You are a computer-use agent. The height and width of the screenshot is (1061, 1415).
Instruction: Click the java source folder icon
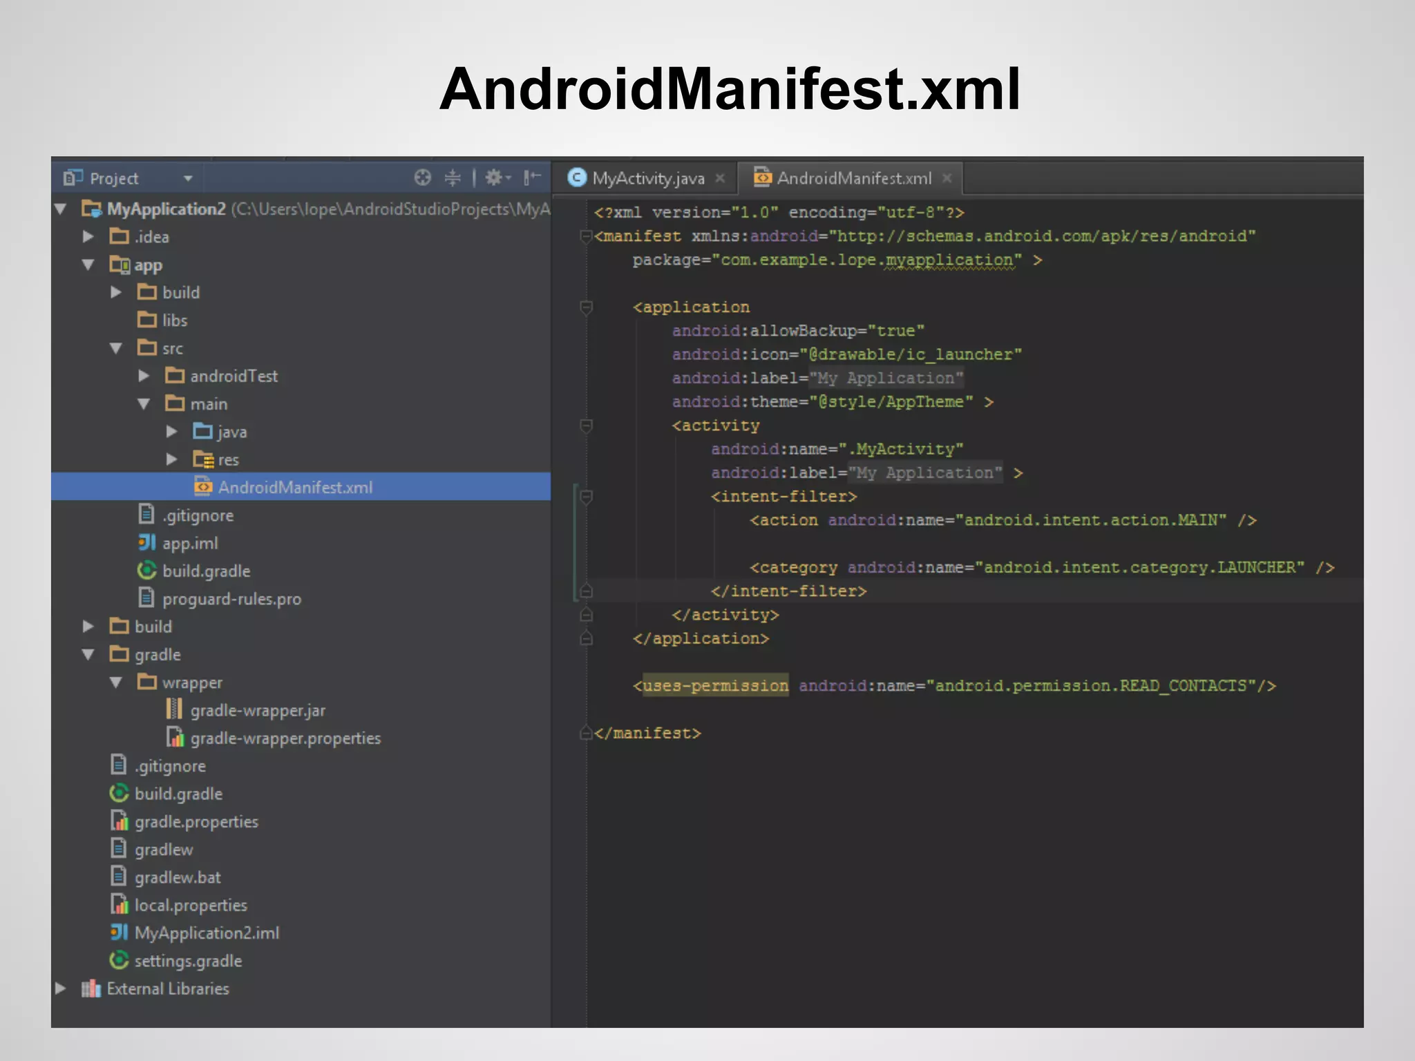(x=202, y=432)
